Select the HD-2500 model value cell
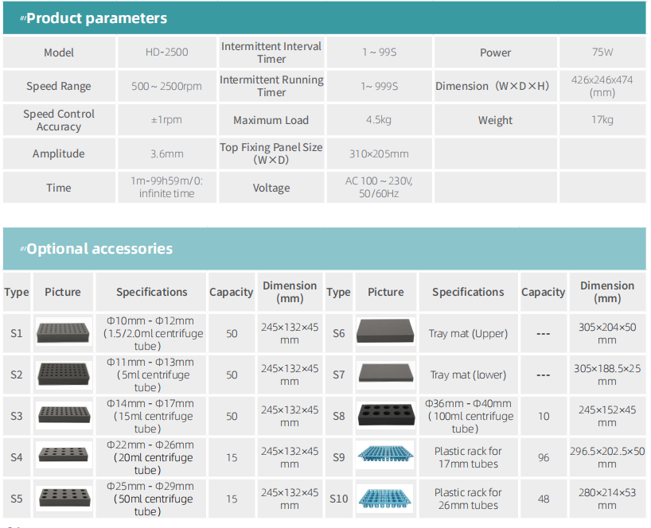The image size is (651, 528). tap(166, 52)
